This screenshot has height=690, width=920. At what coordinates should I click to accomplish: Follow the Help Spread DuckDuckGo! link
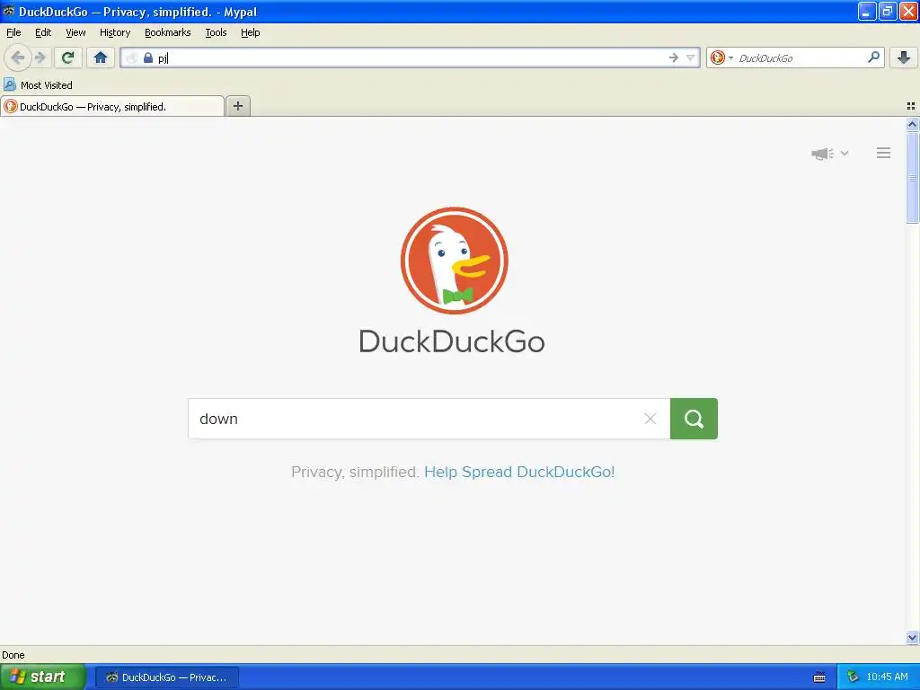tap(519, 472)
